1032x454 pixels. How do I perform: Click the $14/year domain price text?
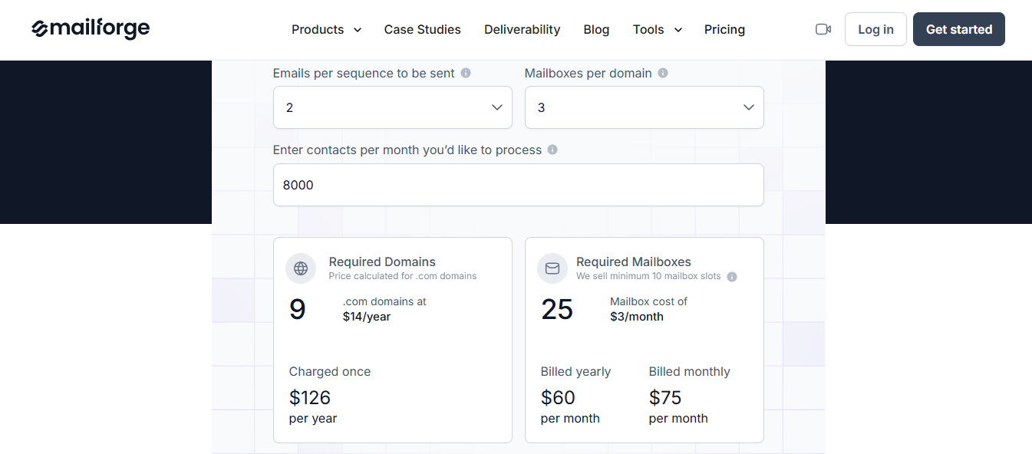367,317
